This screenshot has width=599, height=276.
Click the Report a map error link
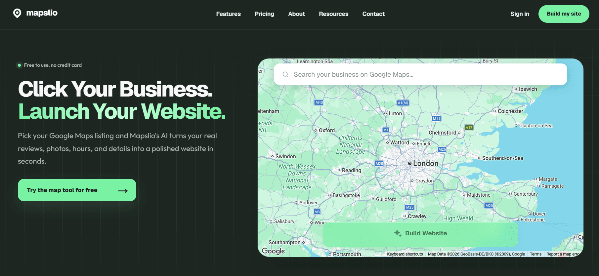(563, 254)
